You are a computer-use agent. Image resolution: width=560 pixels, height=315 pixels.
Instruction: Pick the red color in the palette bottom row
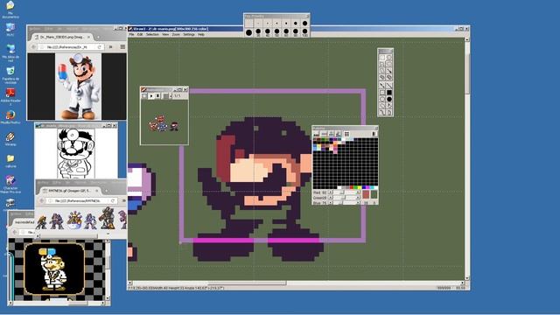click(x=352, y=187)
